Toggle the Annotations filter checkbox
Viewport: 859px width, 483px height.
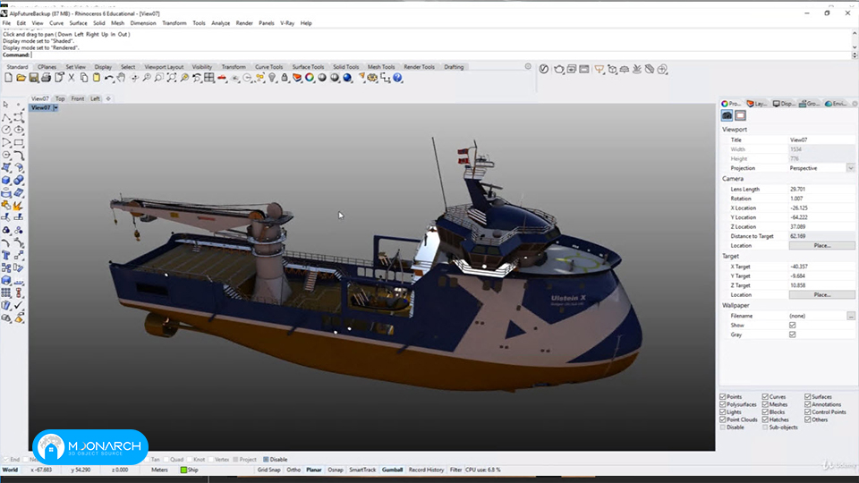[807, 404]
